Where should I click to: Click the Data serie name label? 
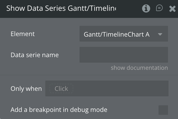click(34, 55)
